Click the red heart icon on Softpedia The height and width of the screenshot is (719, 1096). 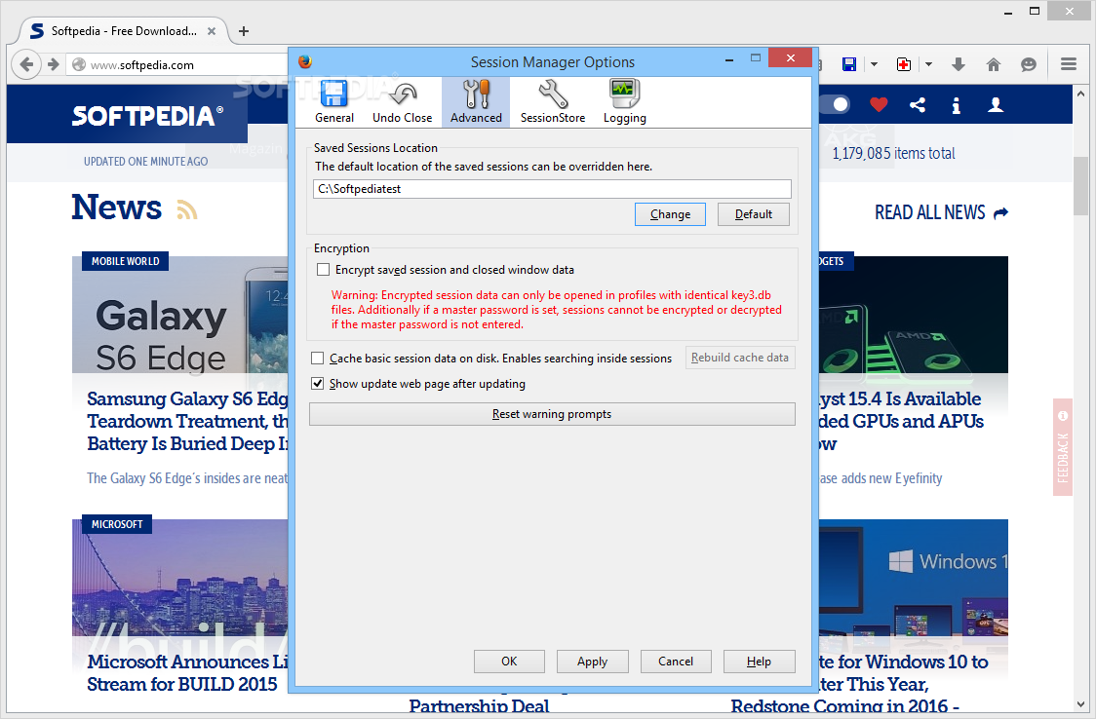click(x=879, y=104)
